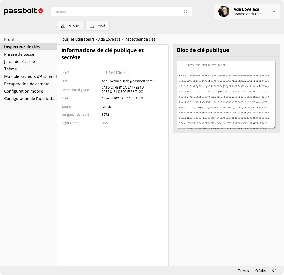Open the Phrase de passe settings
Viewport: 284px width, 275px height.
(19, 54)
